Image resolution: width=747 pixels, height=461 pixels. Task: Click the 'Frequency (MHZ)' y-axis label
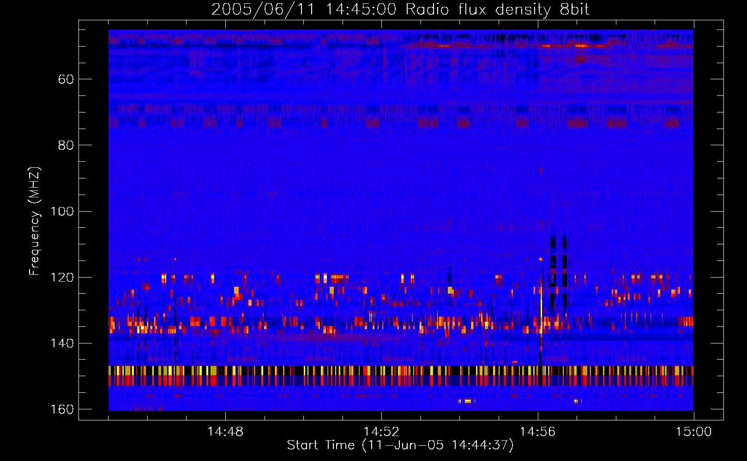coord(35,221)
